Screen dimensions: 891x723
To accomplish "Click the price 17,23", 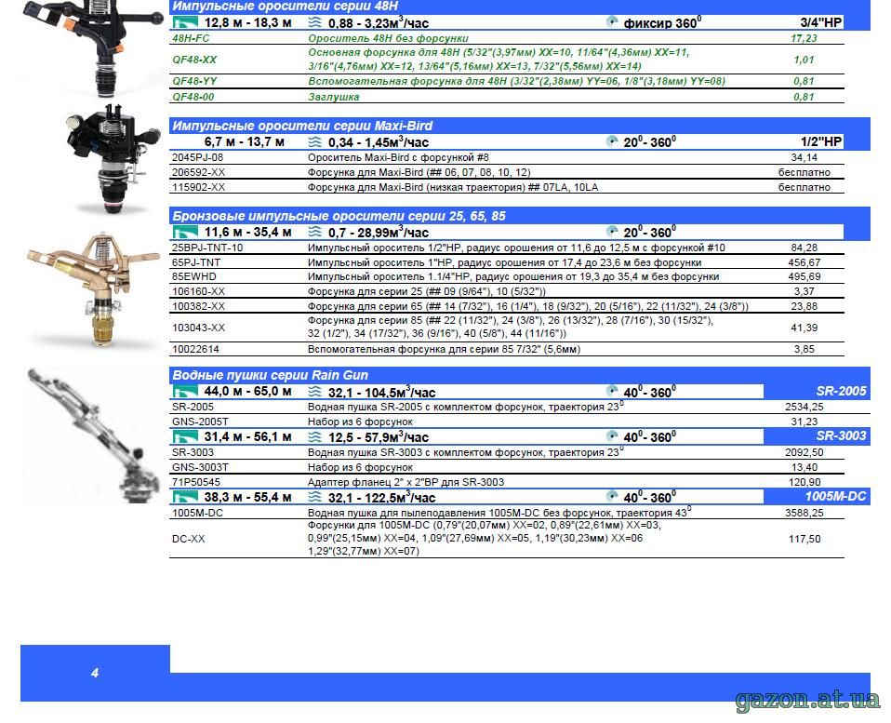I will (805, 38).
